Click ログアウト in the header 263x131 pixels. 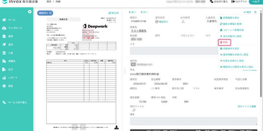[239, 2]
